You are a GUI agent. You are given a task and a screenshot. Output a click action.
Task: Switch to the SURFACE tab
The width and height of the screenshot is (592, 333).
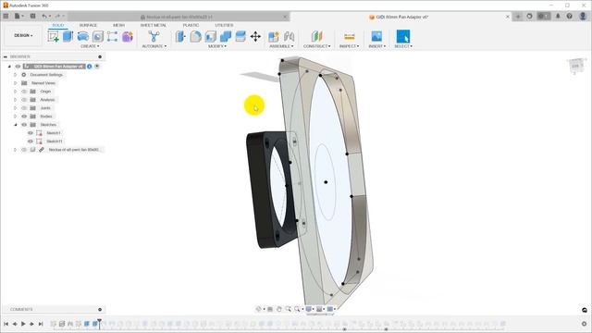(88, 25)
